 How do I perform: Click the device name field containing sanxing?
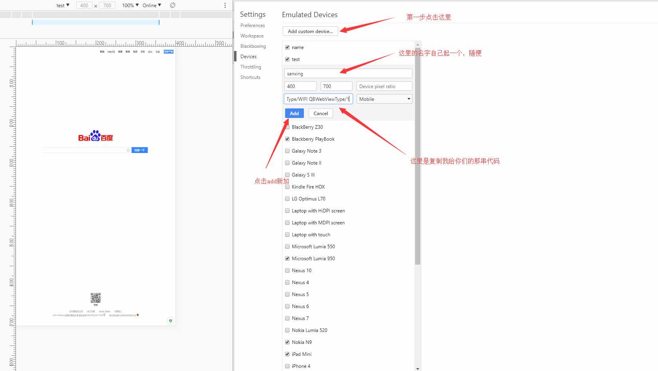(348, 73)
